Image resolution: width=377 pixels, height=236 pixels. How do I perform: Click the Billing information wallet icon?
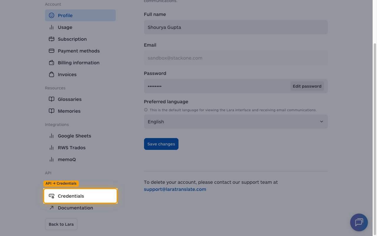pos(52,63)
